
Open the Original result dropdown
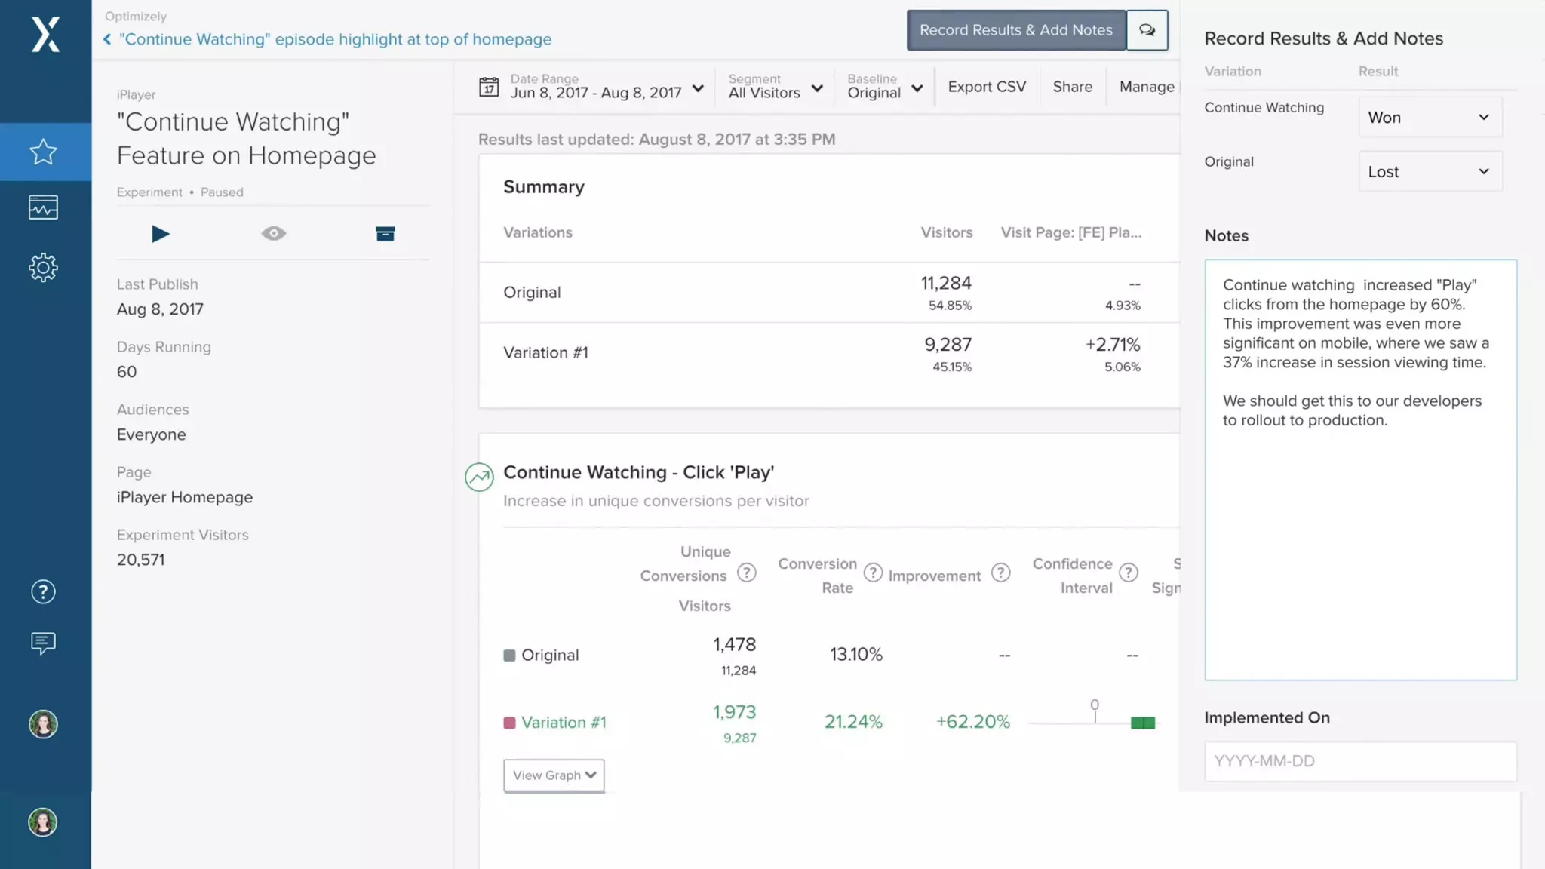[1430, 172]
